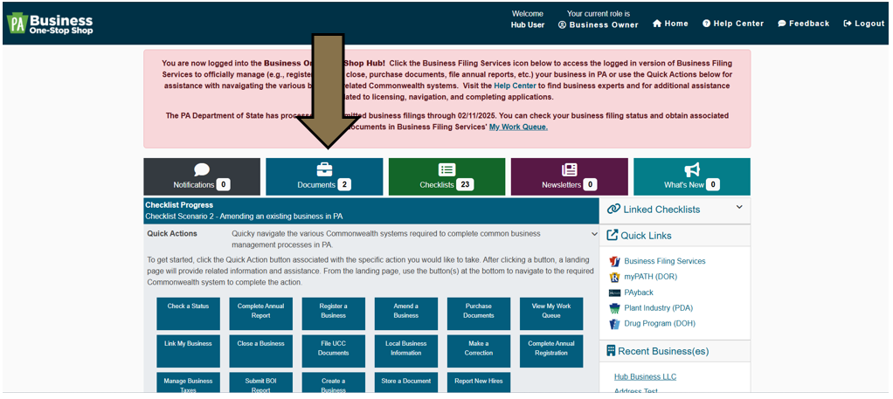Viewport: 893px width, 399px height.
Task: Open Business Filing Services quick link
Action: tap(665, 261)
